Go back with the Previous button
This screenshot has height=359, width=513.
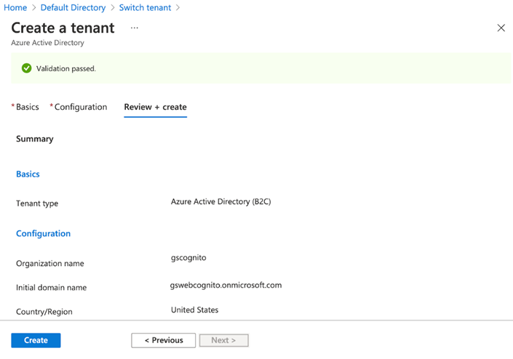164,340
